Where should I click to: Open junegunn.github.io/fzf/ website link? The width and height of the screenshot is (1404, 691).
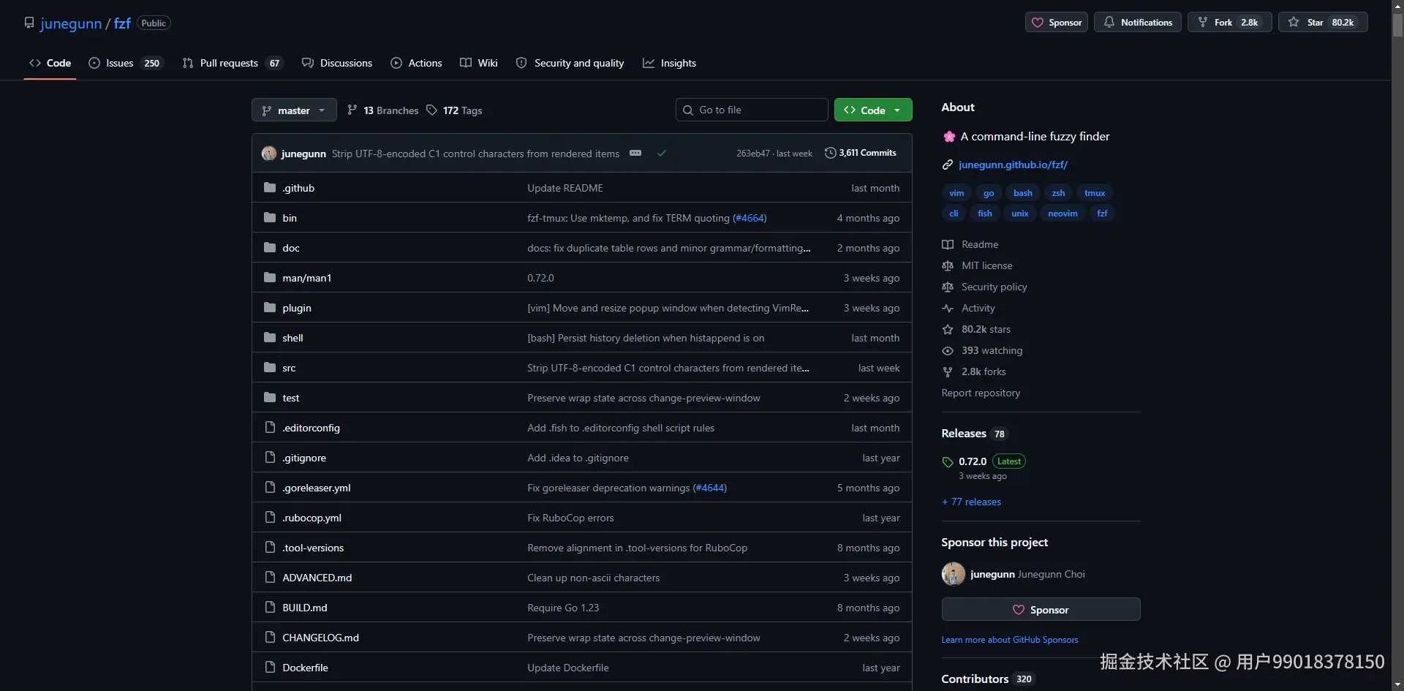tap(1013, 165)
